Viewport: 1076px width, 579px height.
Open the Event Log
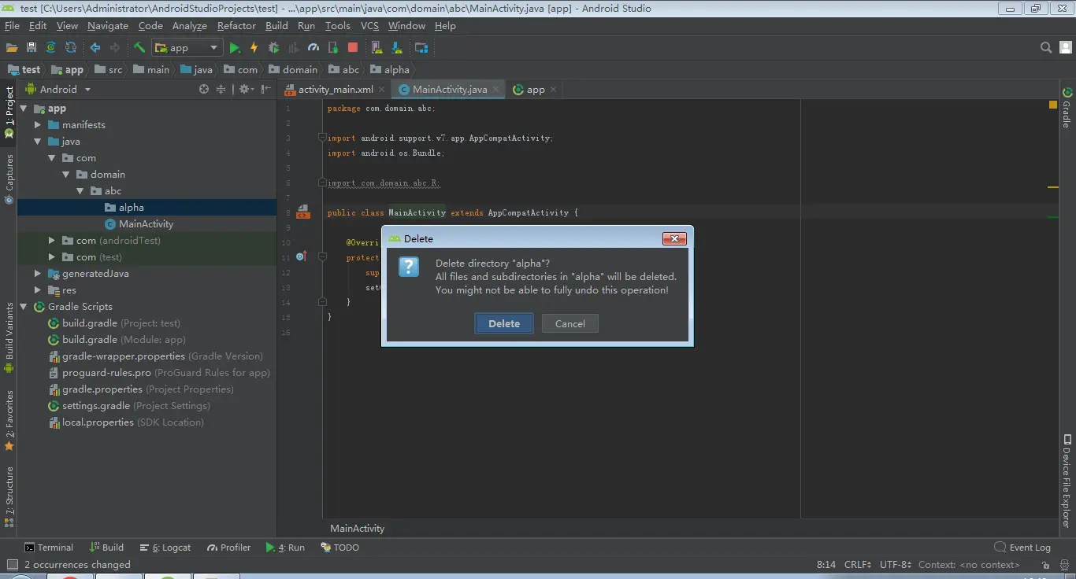pos(1022,548)
